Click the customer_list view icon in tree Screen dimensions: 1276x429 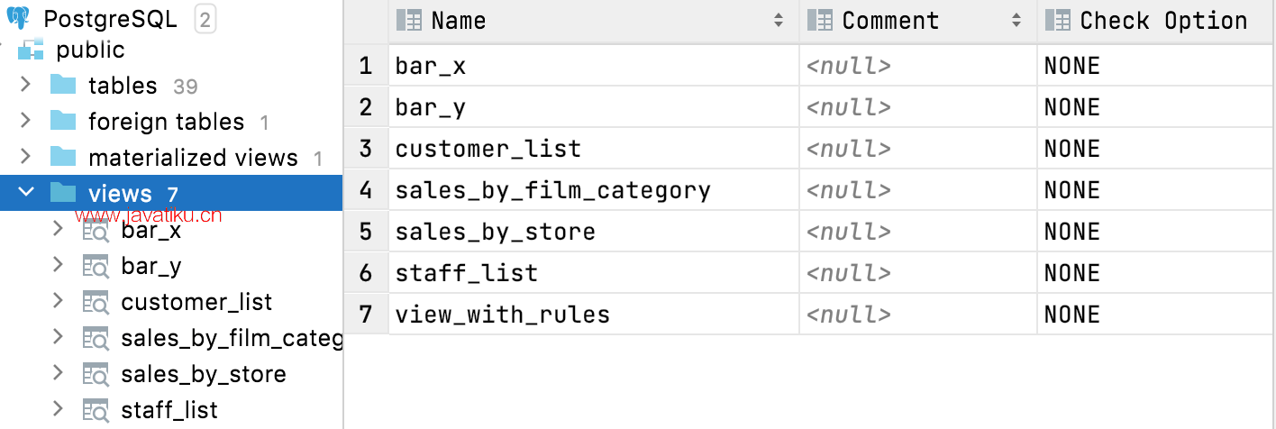tap(96, 302)
